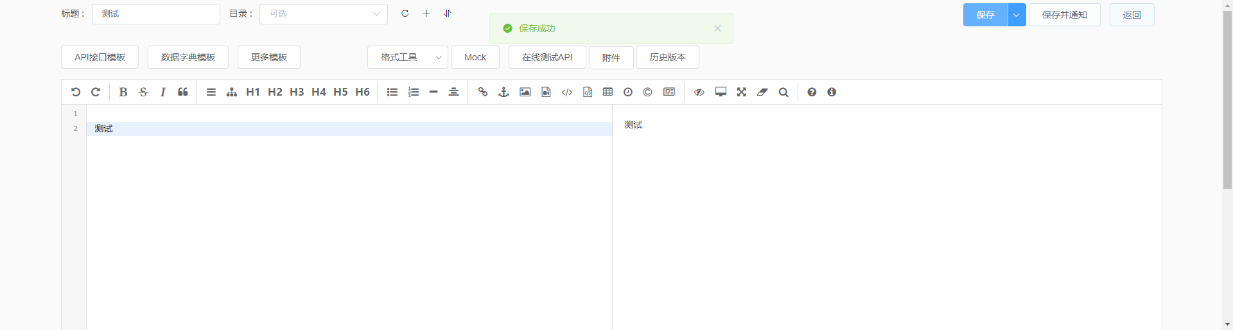Click the empty editor line 1
Viewport: 1233px width, 330px height.
pos(349,114)
